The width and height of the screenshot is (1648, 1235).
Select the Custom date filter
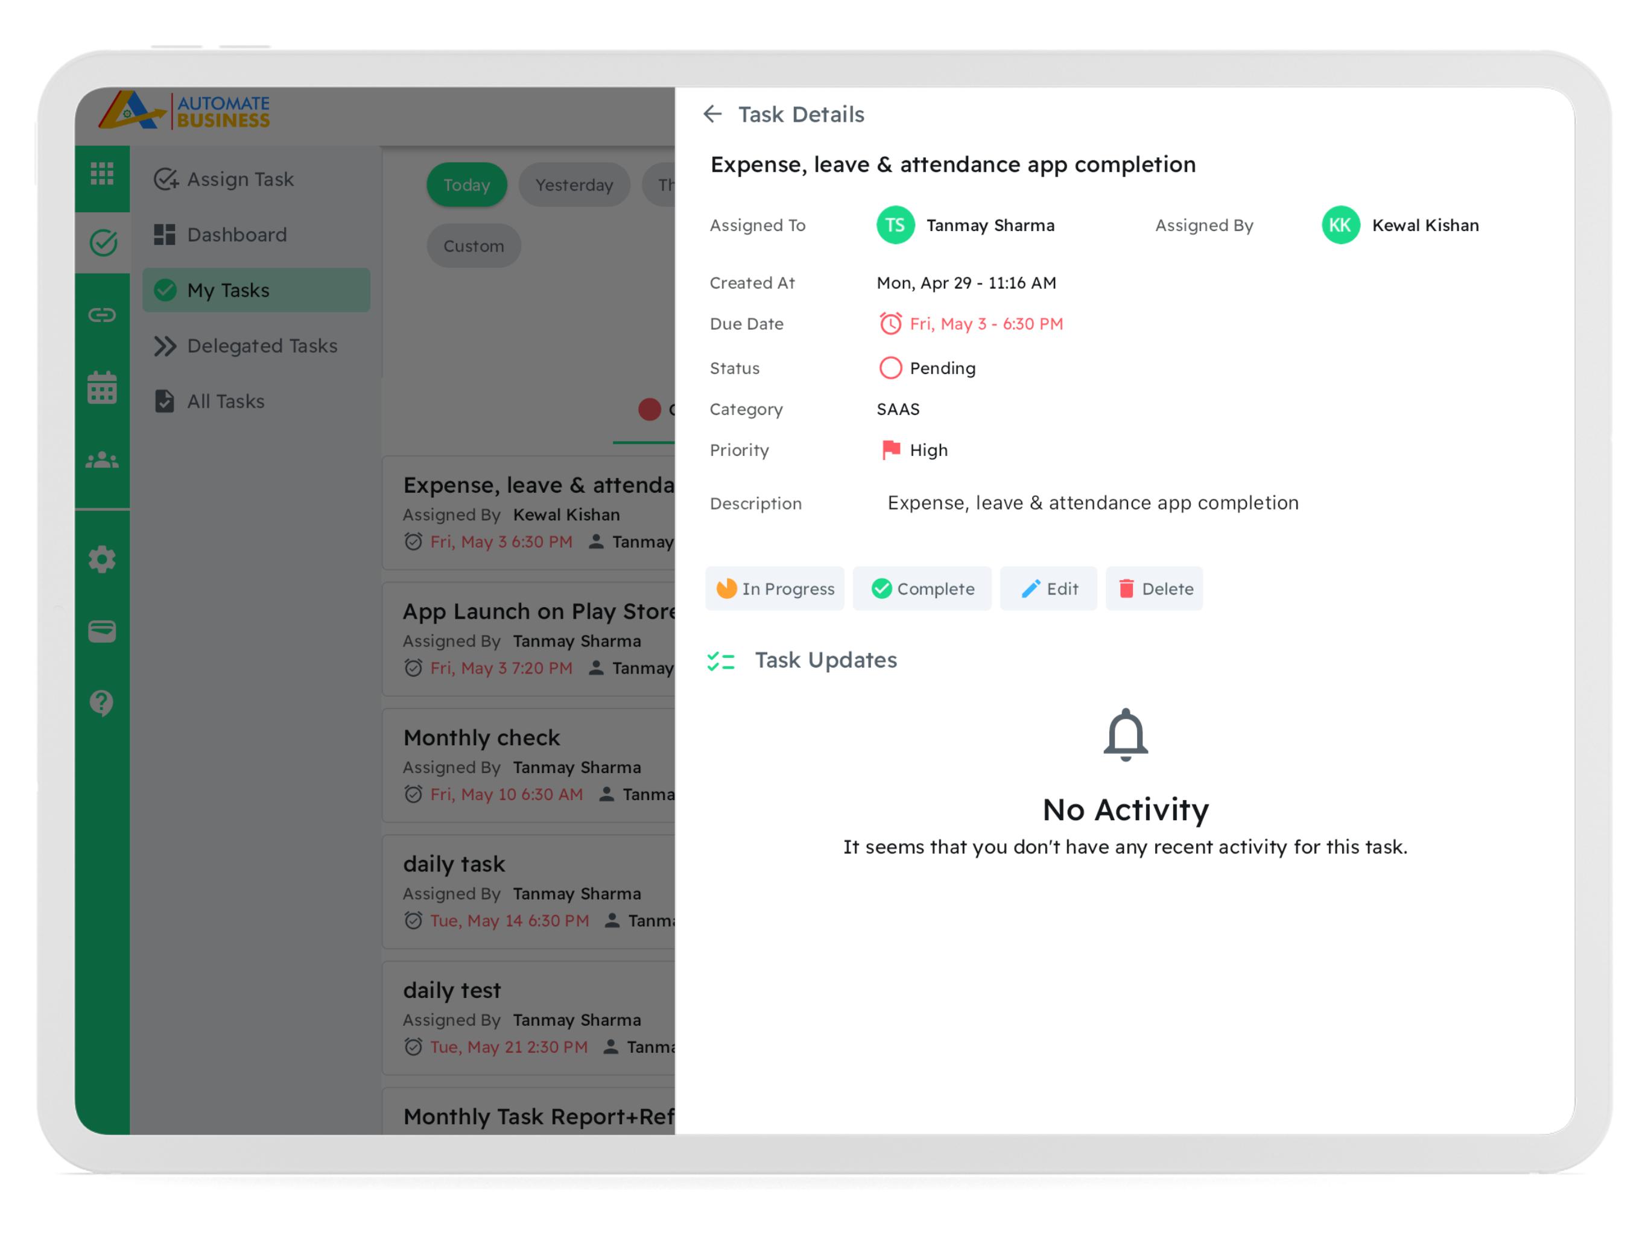coord(474,246)
